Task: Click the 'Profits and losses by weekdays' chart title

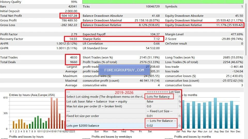Action: click(x=112, y=137)
